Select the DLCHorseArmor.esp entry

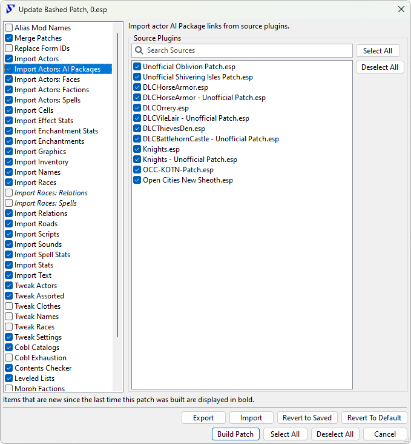(x=176, y=87)
